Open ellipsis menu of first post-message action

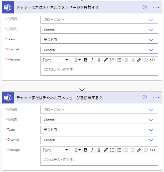[x=156, y=7]
